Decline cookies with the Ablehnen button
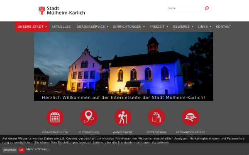The height and width of the screenshot is (155, 249). coord(10,150)
